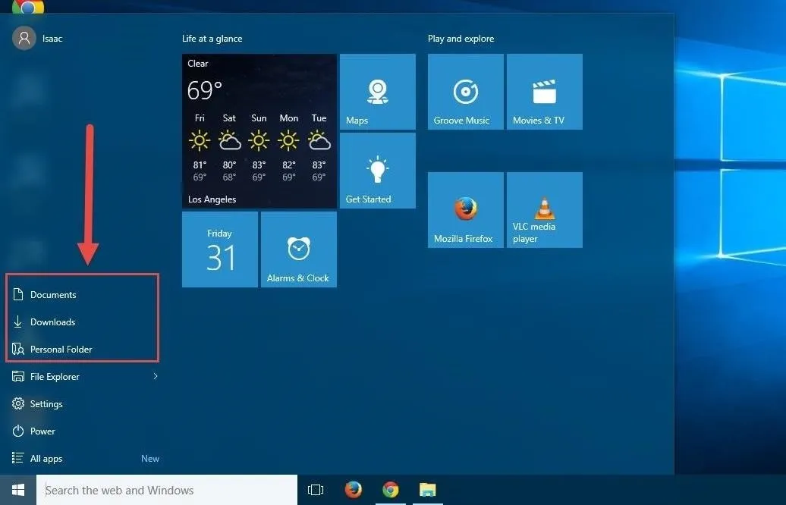Viewport: 786px width, 505px height.
Task: Launch the Groove Music tile
Action: click(466, 92)
